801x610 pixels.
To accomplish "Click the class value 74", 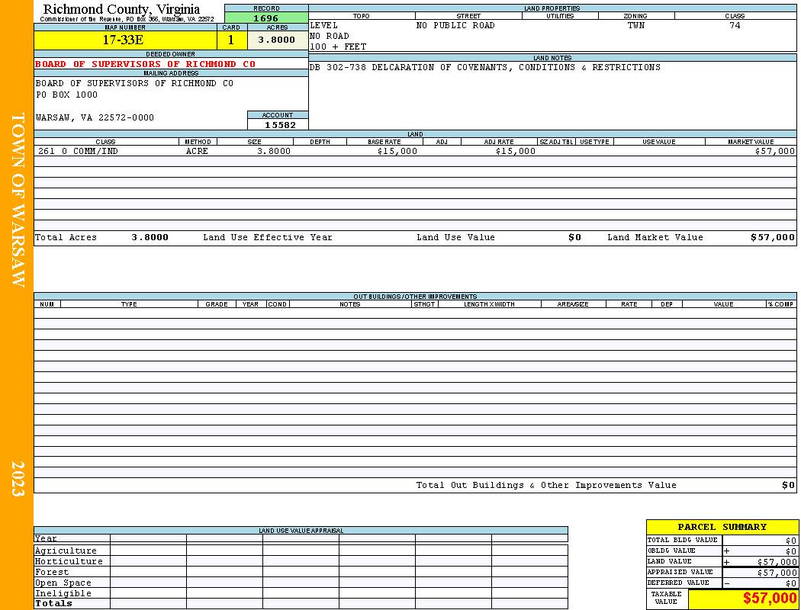I will coord(735,25).
